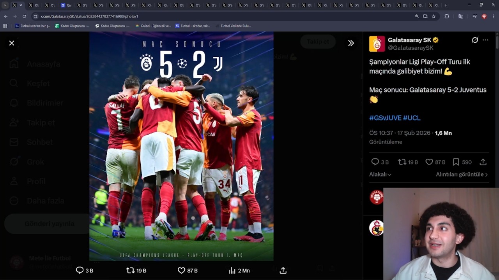Reload the current page
The height and width of the screenshot is (280, 499).
click(x=24, y=16)
